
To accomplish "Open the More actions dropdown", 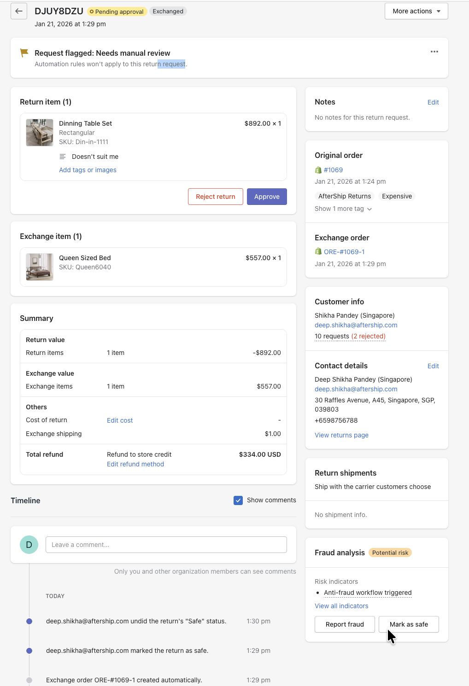I will click(416, 11).
